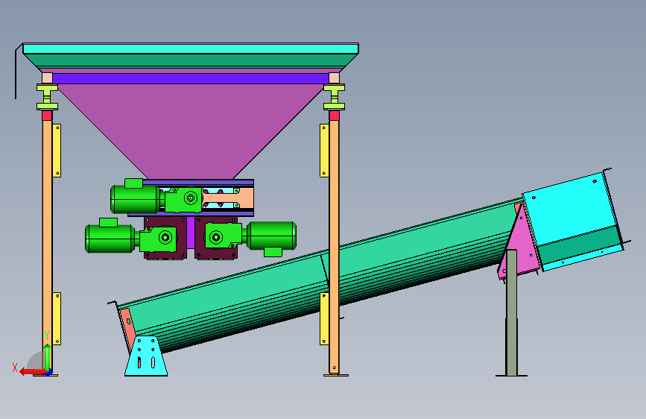Select the left light-green load cell mount
The image size is (646, 419).
click(47, 97)
